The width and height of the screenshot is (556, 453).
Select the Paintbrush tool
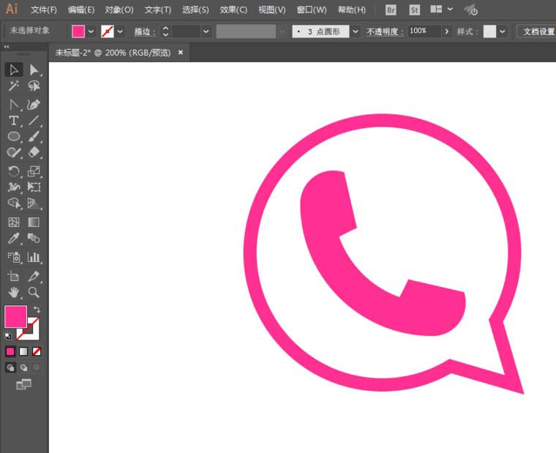pyautogui.click(x=34, y=137)
